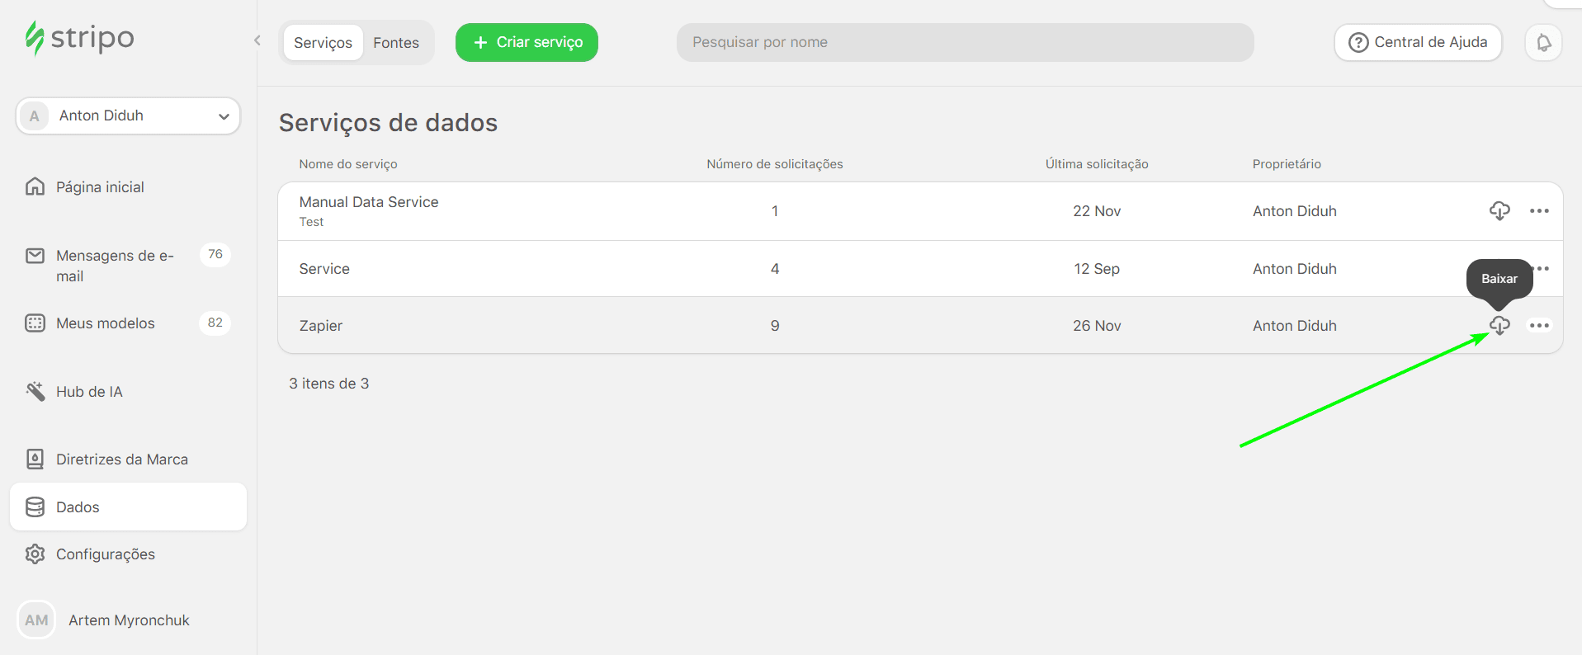Click the Última solicitação column header
Screen dimensions: 1582x655
coord(1097,164)
